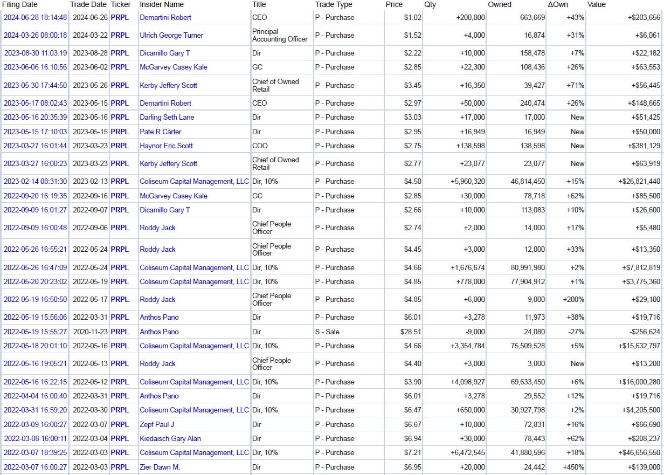664x475 pixels.
Task: Select the value +$46,656,550
Action: 639,452
